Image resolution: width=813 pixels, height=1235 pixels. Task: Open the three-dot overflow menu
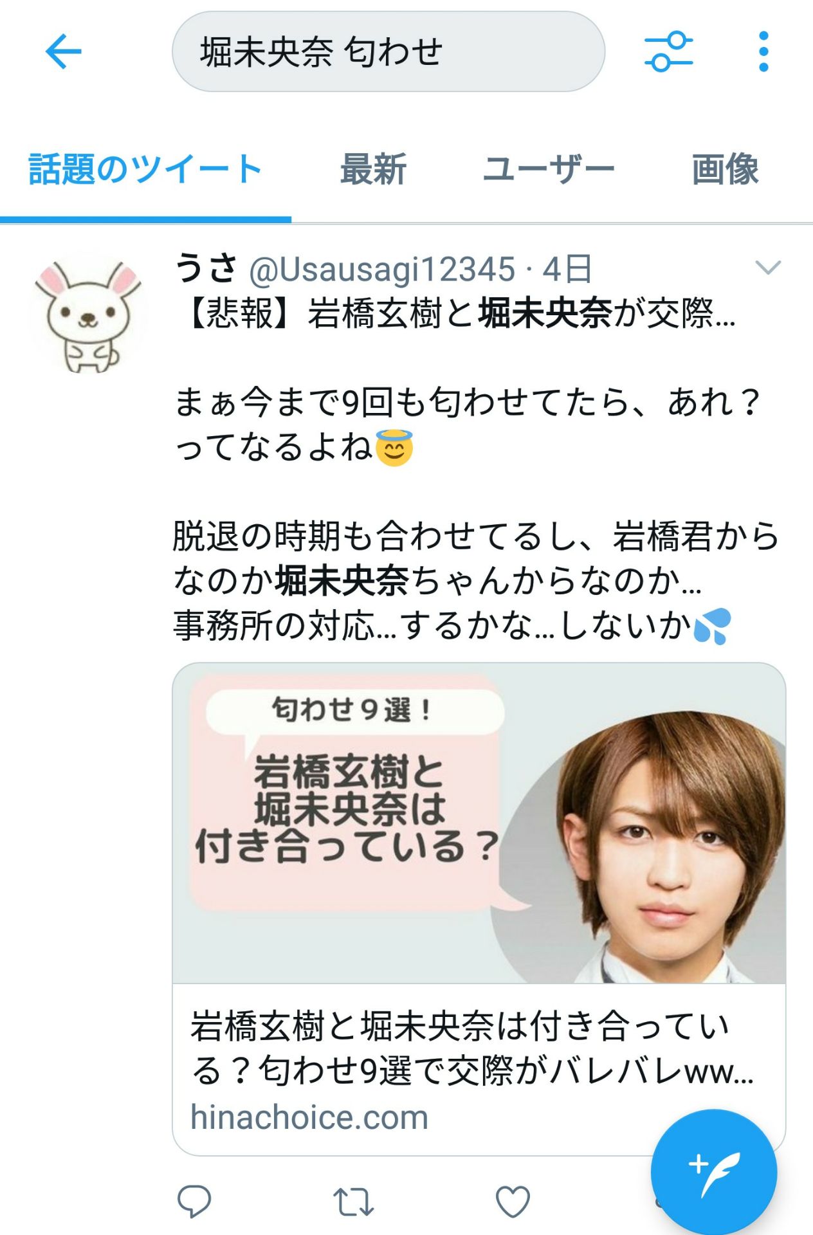pos(763,51)
